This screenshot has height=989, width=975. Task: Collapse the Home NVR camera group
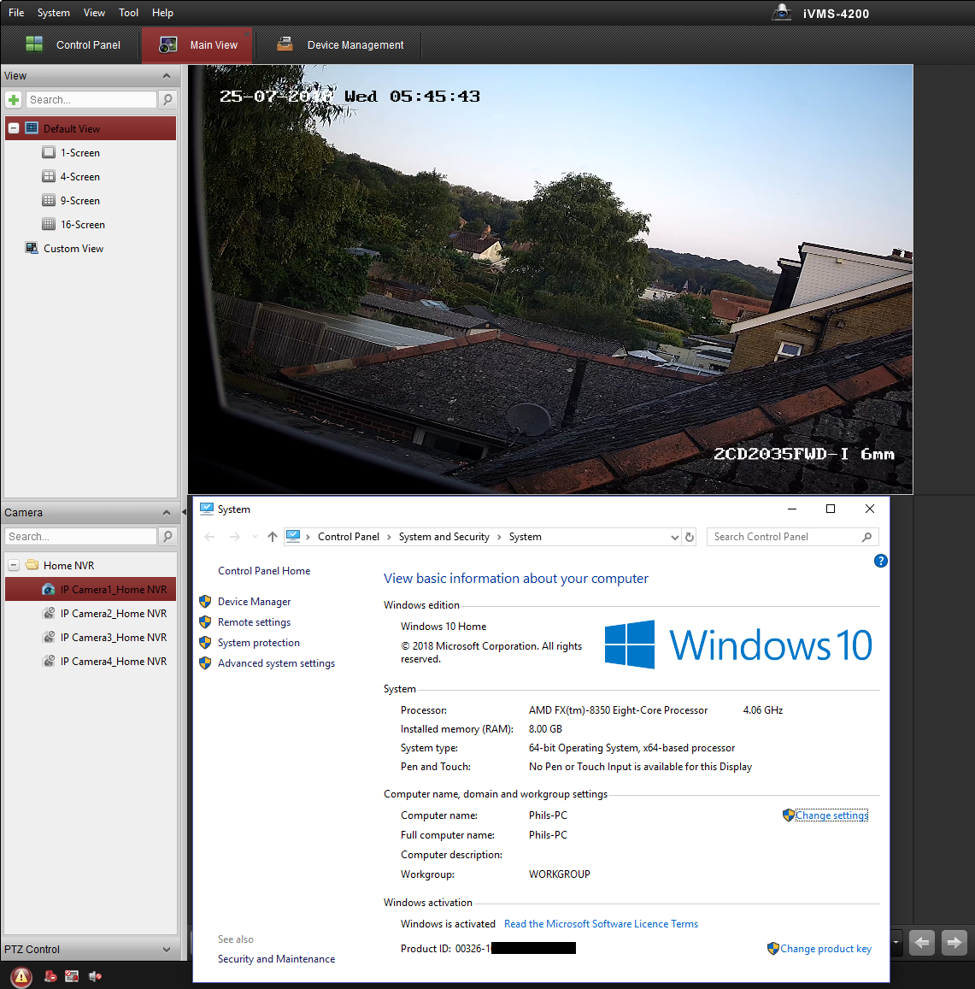click(14, 566)
